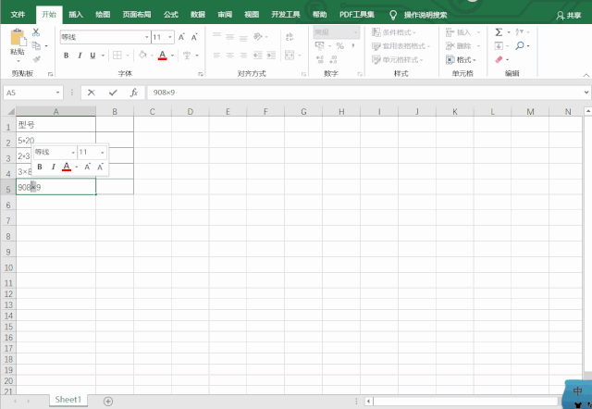Open 条件格式 conditional formatting
Image resolution: width=592 pixels, height=409 pixels.
(x=393, y=32)
